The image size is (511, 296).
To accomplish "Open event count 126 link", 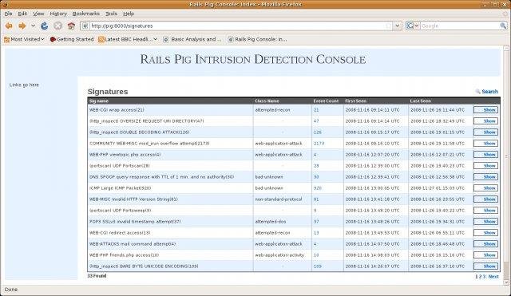I will 318,132.
